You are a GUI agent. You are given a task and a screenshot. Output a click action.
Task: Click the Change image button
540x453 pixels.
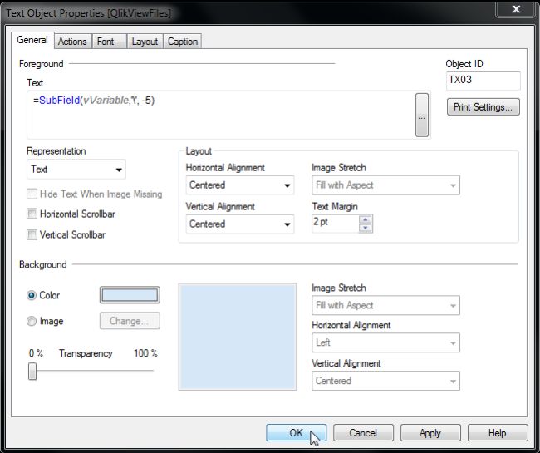[x=130, y=321]
